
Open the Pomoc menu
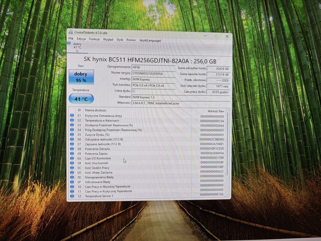[131, 40]
